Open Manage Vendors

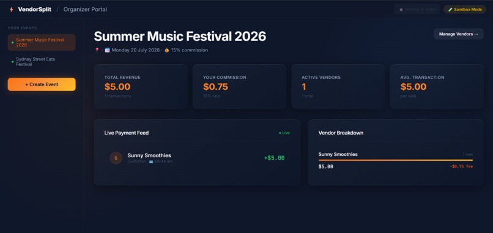(x=458, y=34)
